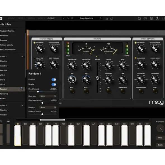Click the keyboard range scrollbar above keys

click(x=52, y=120)
